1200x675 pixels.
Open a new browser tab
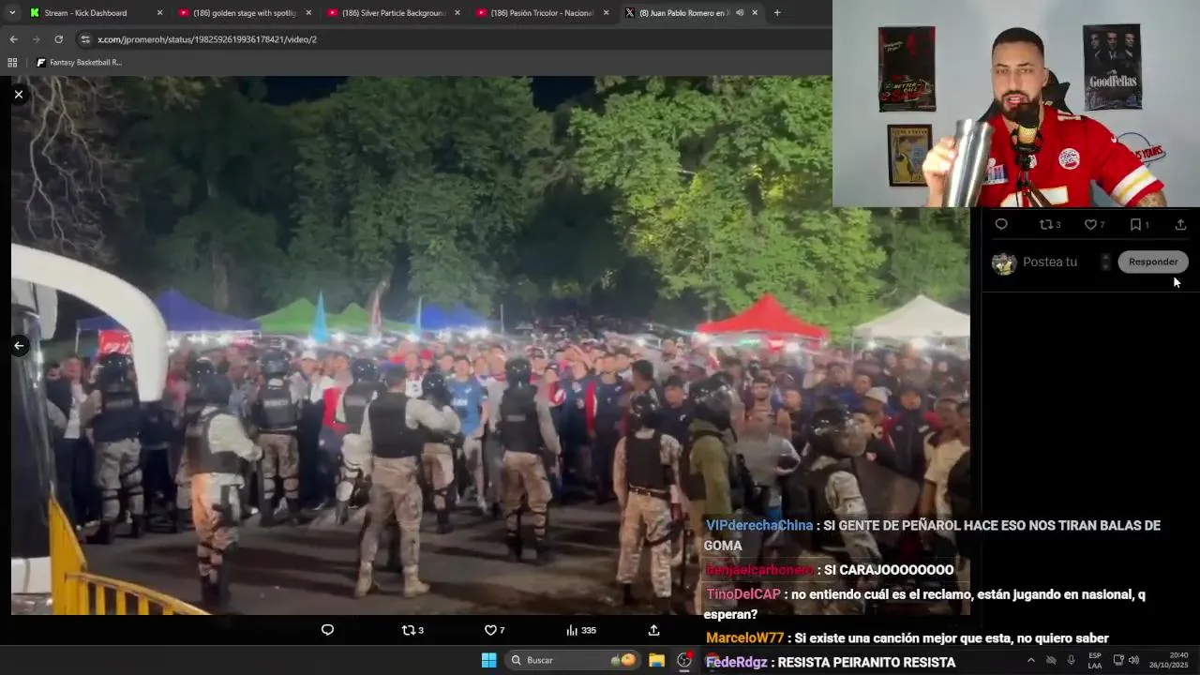(777, 13)
